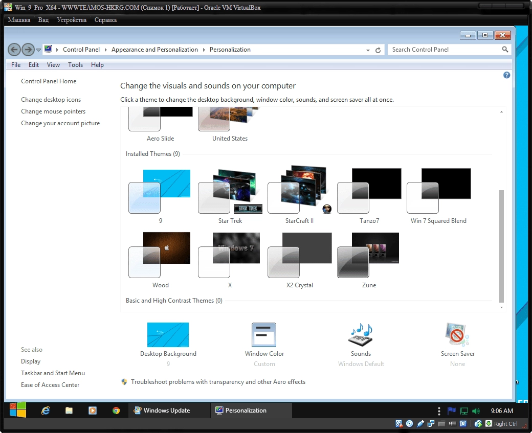532x433 pixels.
Task: Open the VirtualBox Устройства menu
Action: (x=72, y=20)
